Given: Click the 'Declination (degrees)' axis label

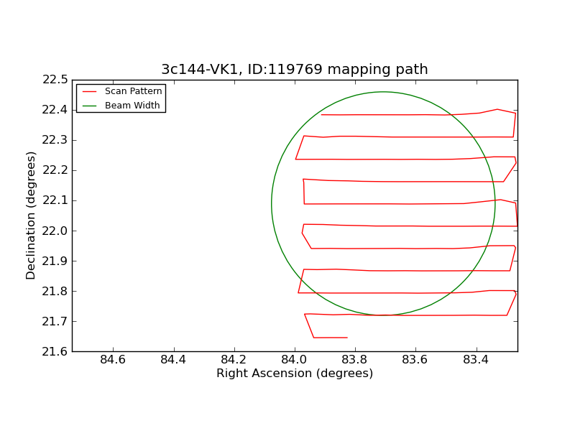Looking at the screenshot, I should click(x=30, y=215).
